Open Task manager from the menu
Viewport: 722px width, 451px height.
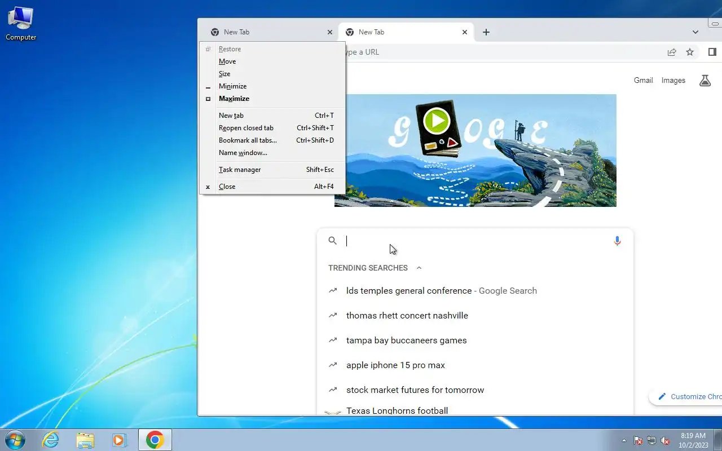click(x=272, y=170)
